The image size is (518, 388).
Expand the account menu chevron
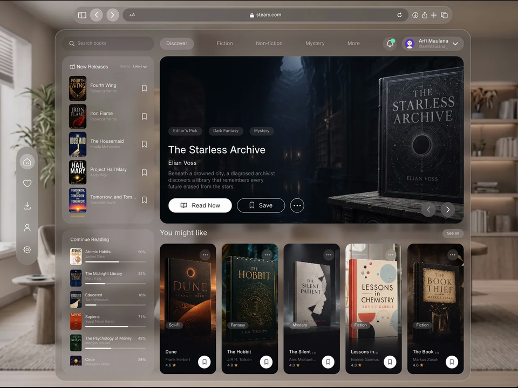tap(455, 44)
